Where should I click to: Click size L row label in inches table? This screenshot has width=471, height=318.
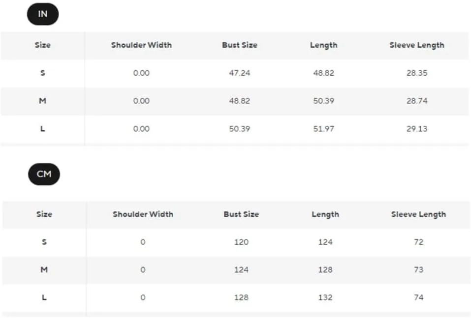(x=43, y=129)
